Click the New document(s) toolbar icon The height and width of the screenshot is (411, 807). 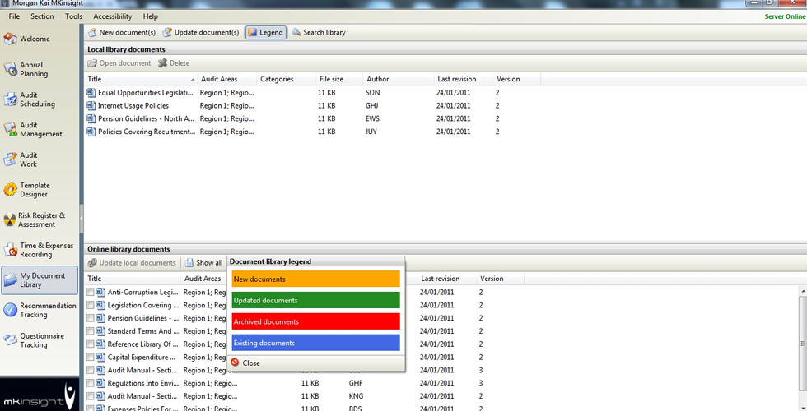coord(92,32)
